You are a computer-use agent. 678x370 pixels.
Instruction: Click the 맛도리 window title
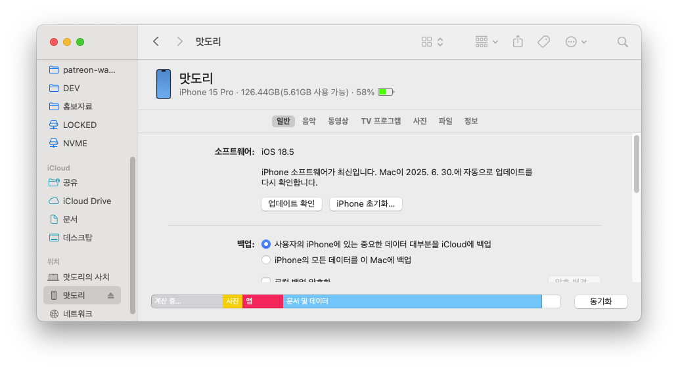coord(208,41)
